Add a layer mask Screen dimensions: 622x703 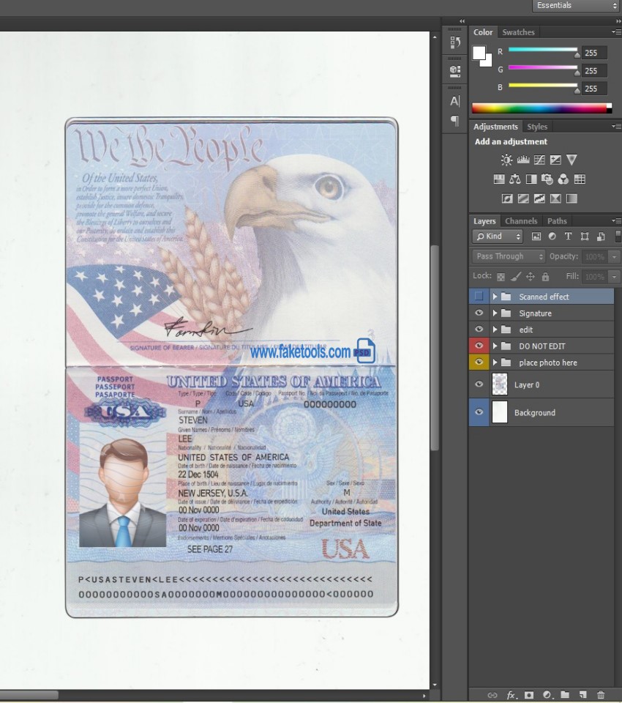529,695
